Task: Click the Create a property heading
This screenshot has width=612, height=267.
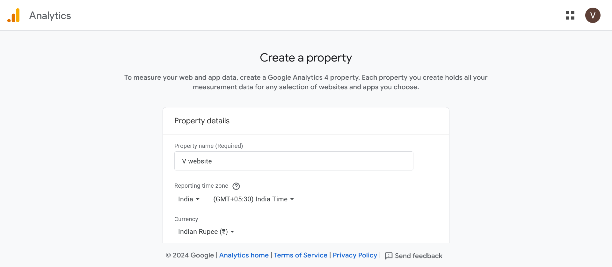Action: pos(306,58)
